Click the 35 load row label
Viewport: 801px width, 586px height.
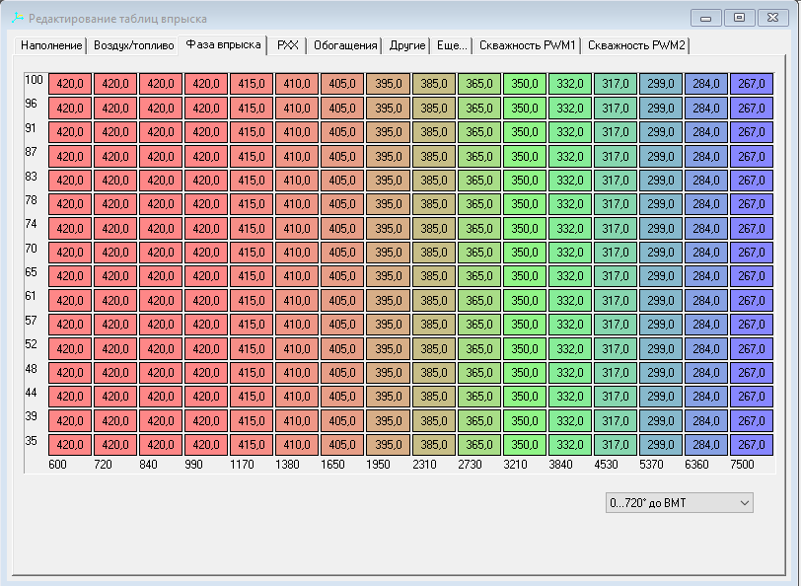point(32,440)
